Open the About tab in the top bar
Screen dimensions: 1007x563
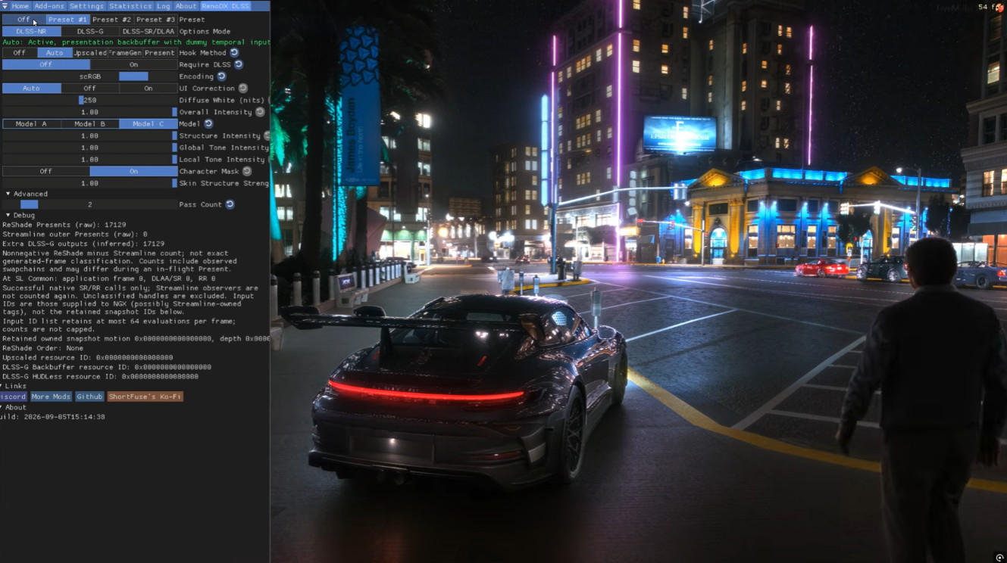[x=186, y=6]
